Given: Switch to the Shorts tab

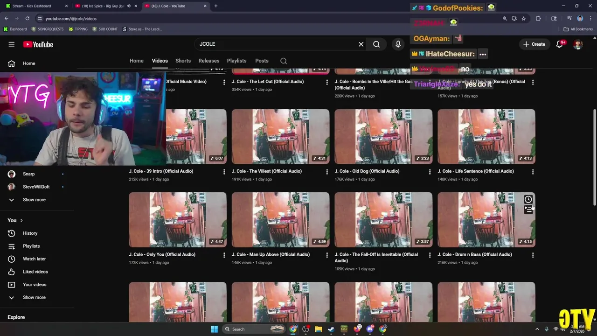Looking at the screenshot, I should pos(183,61).
